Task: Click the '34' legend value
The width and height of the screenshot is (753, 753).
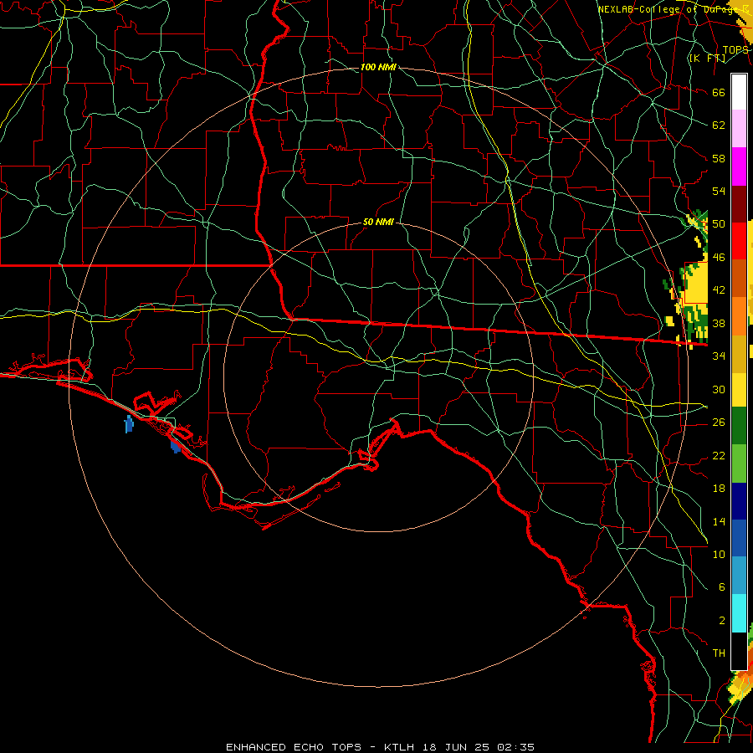Action: pyautogui.click(x=719, y=356)
